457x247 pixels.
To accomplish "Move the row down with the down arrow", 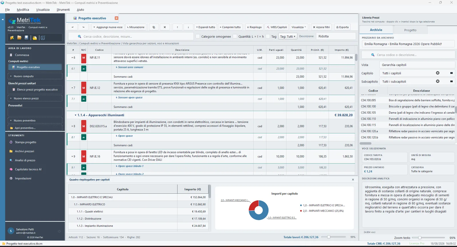I will (x=188, y=27).
